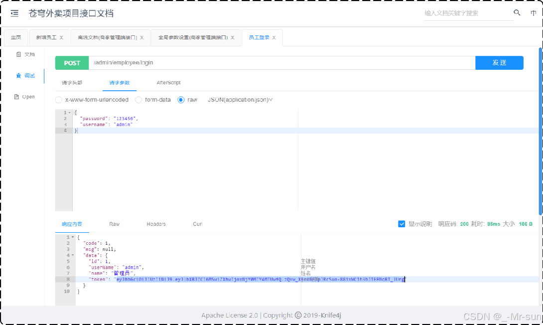
Task: Open the 文档 document section
Action: [x=25, y=54]
